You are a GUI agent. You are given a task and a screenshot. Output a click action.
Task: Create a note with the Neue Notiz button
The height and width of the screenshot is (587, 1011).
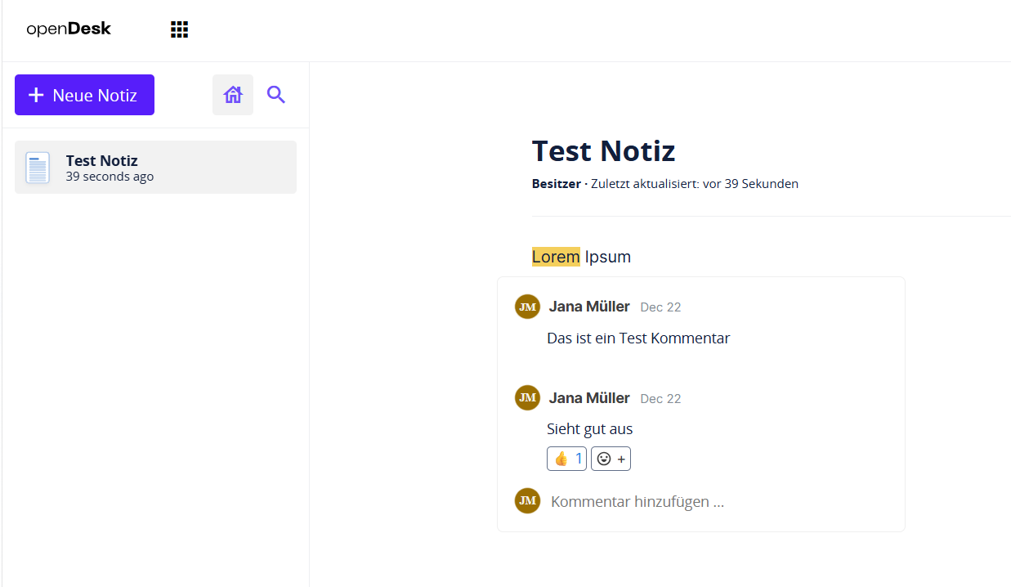pos(84,94)
